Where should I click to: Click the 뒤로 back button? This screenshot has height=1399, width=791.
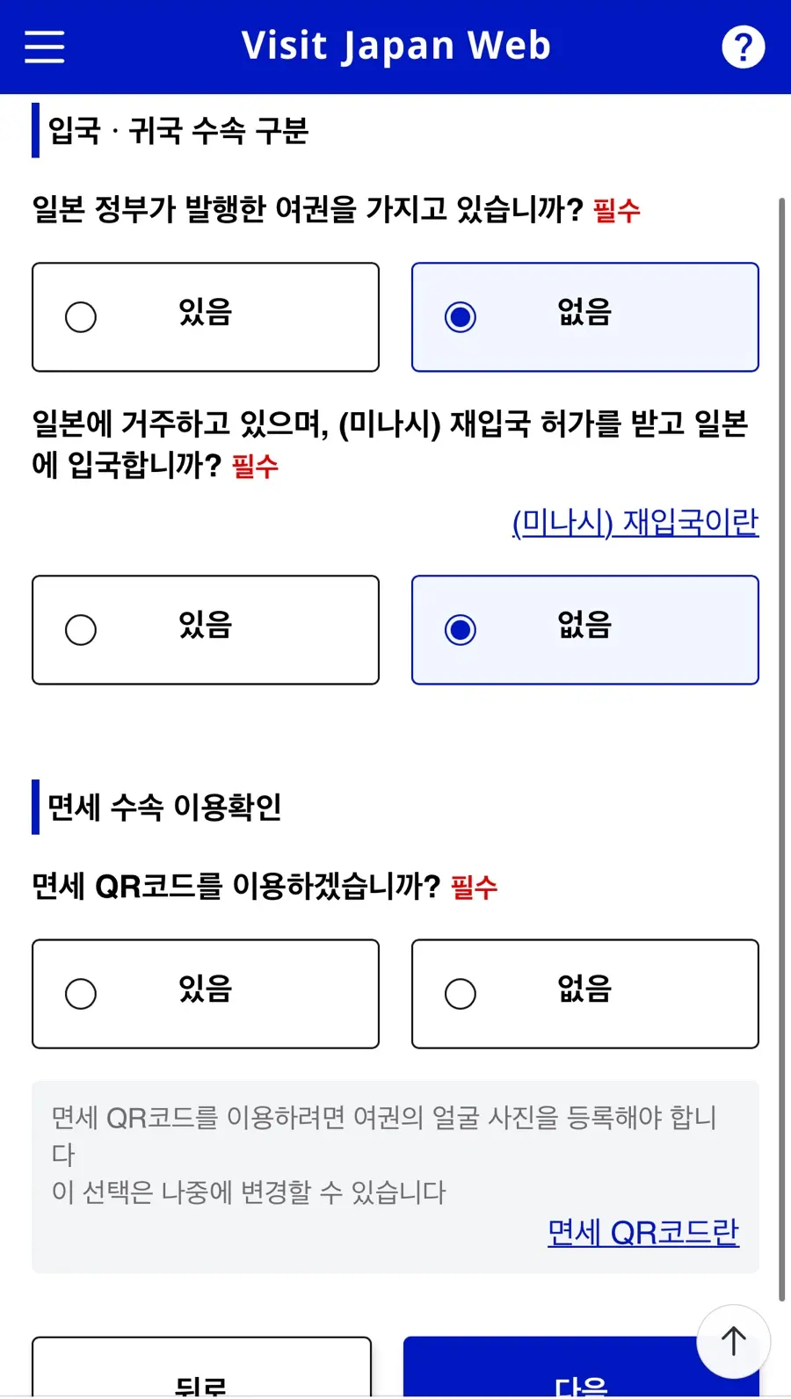click(x=202, y=1368)
